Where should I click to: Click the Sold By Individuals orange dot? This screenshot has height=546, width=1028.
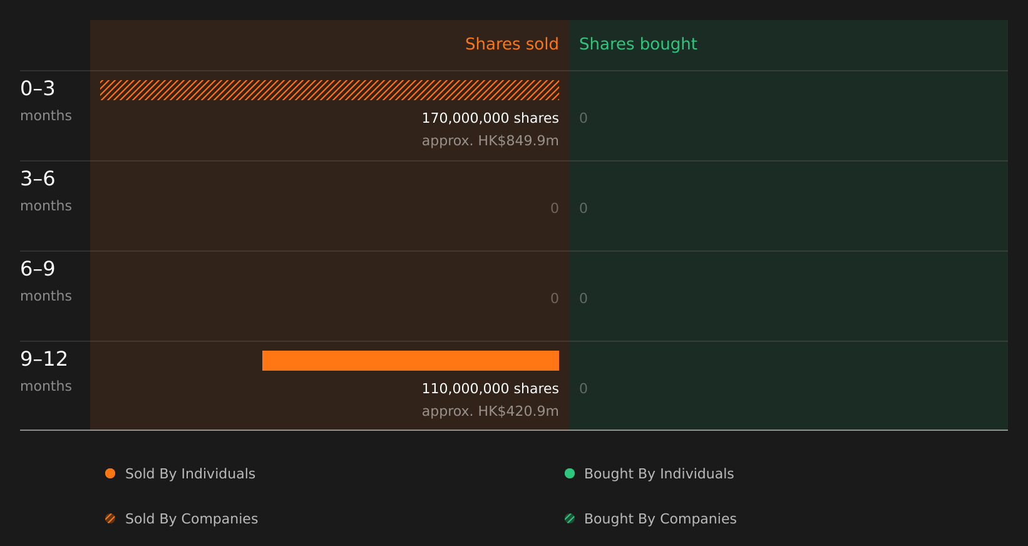pos(110,473)
